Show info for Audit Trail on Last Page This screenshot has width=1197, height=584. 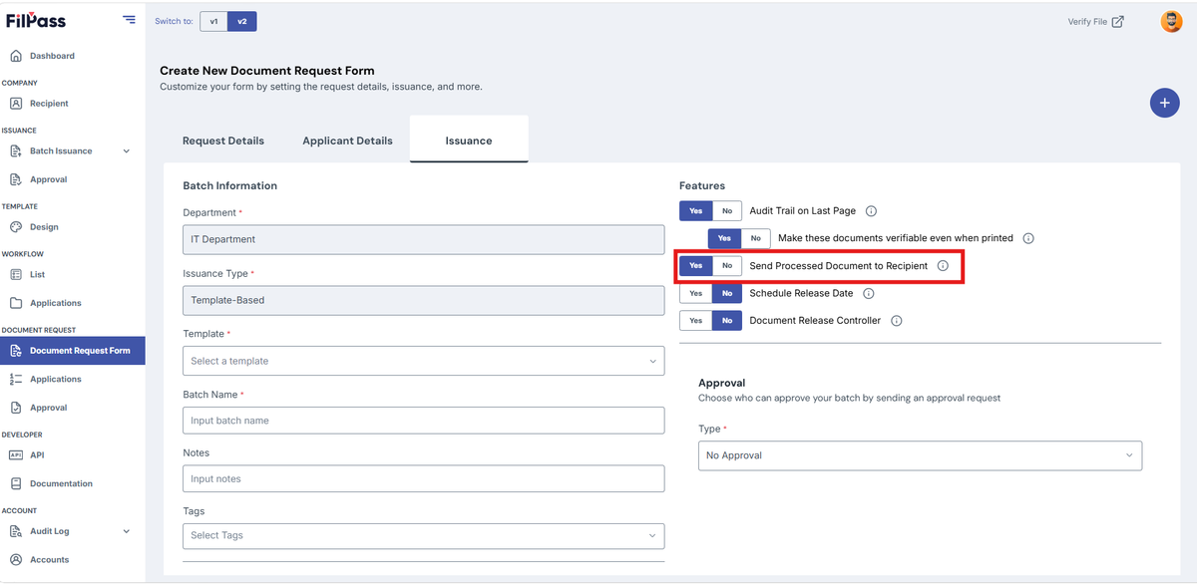click(871, 211)
